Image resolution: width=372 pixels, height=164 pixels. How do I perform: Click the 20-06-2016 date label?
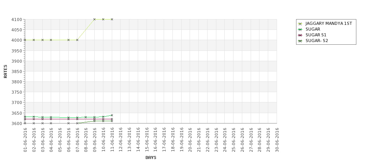coord(190,140)
